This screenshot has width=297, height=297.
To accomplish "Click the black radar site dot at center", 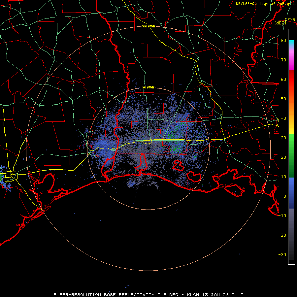I will click(148, 148).
